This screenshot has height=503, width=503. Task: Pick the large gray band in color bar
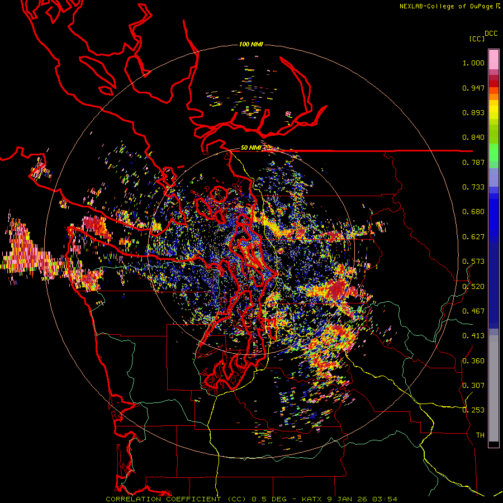[x=493, y=388]
